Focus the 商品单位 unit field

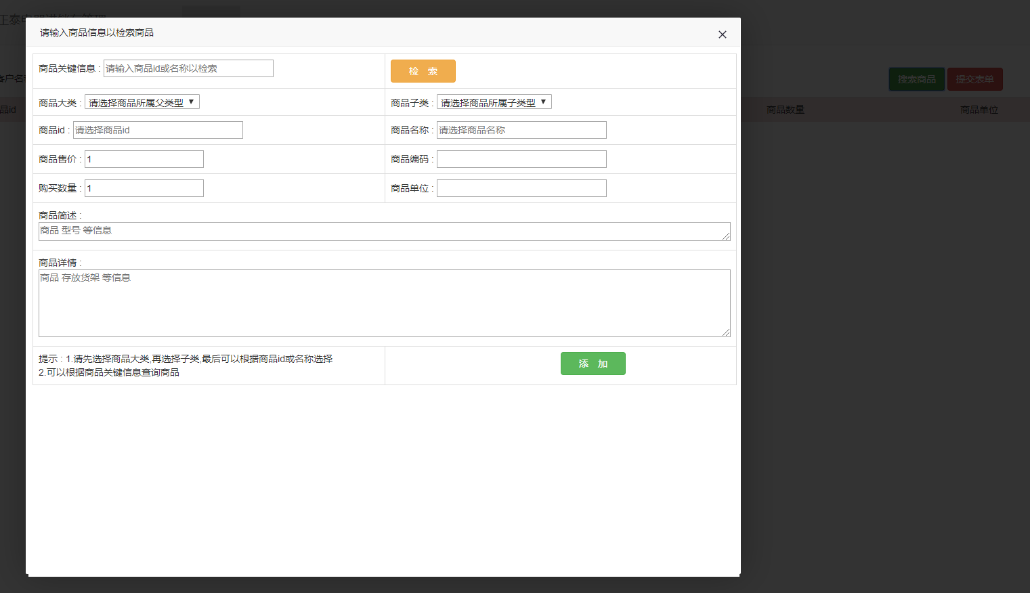521,188
